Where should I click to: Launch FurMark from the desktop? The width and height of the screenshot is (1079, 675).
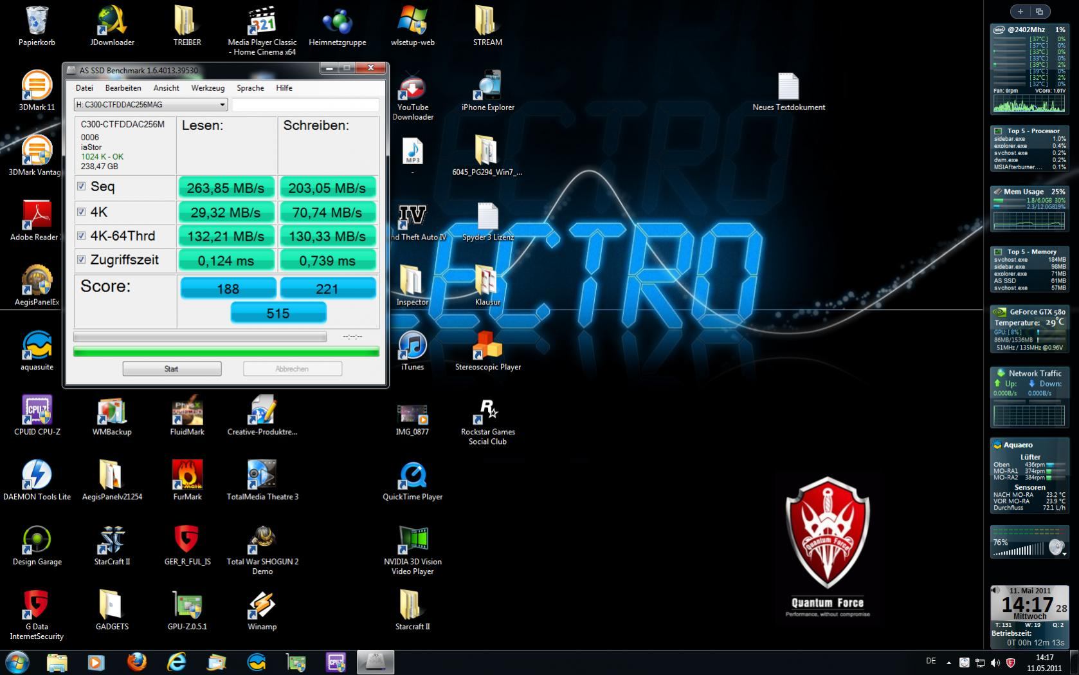click(187, 481)
